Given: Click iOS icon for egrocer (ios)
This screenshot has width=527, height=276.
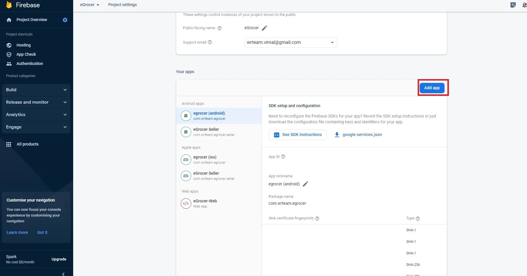Looking at the screenshot, I should (x=186, y=160).
